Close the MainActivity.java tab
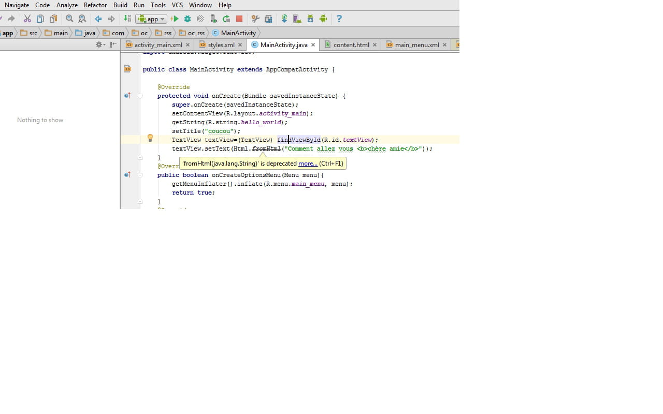This screenshot has height=414, width=663. [313, 45]
